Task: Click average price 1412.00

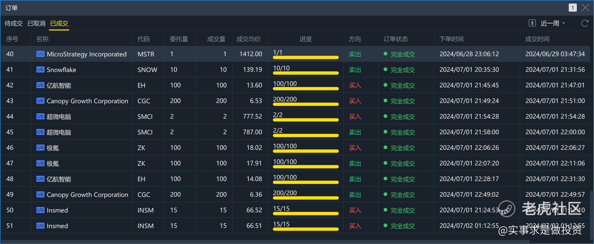Action: point(251,54)
